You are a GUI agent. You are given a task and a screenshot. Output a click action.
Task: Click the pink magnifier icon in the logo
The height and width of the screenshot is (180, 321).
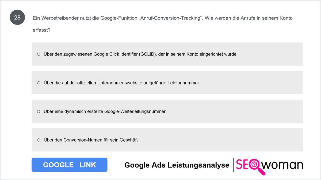(255, 167)
